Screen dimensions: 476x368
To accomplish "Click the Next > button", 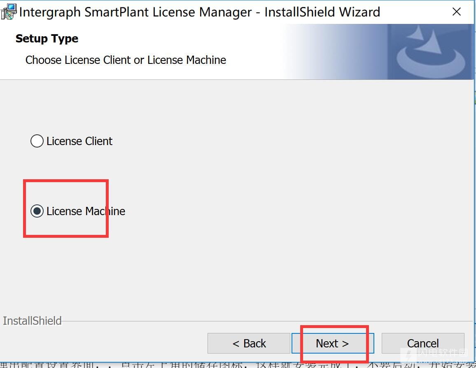I will pyautogui.click(x=332, y=343).
